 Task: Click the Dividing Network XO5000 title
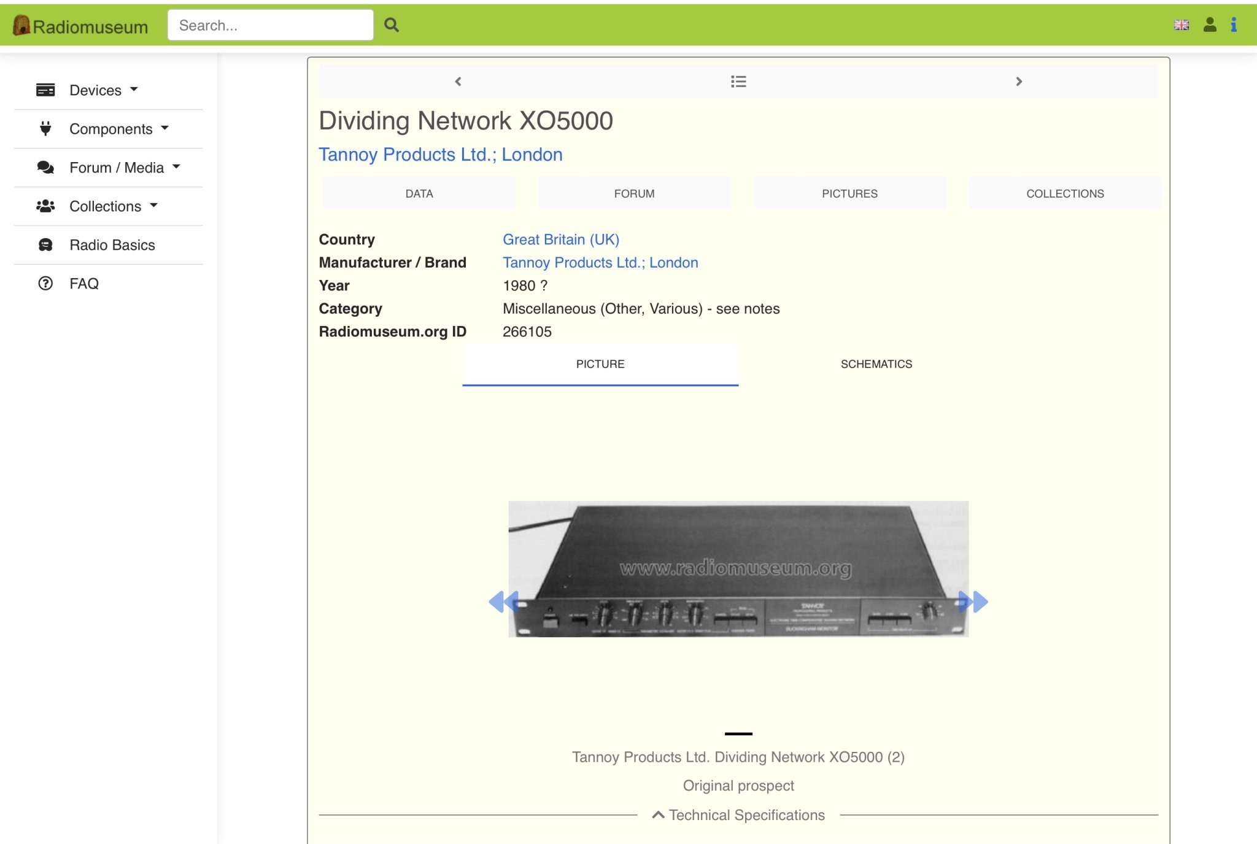(x=466, y=121)
